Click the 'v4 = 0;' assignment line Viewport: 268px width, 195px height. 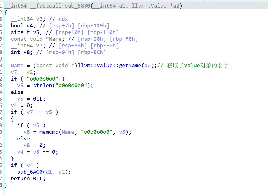coord(21,105)
